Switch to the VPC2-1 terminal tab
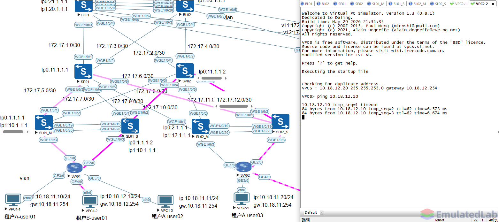 [x=458, y=4]
